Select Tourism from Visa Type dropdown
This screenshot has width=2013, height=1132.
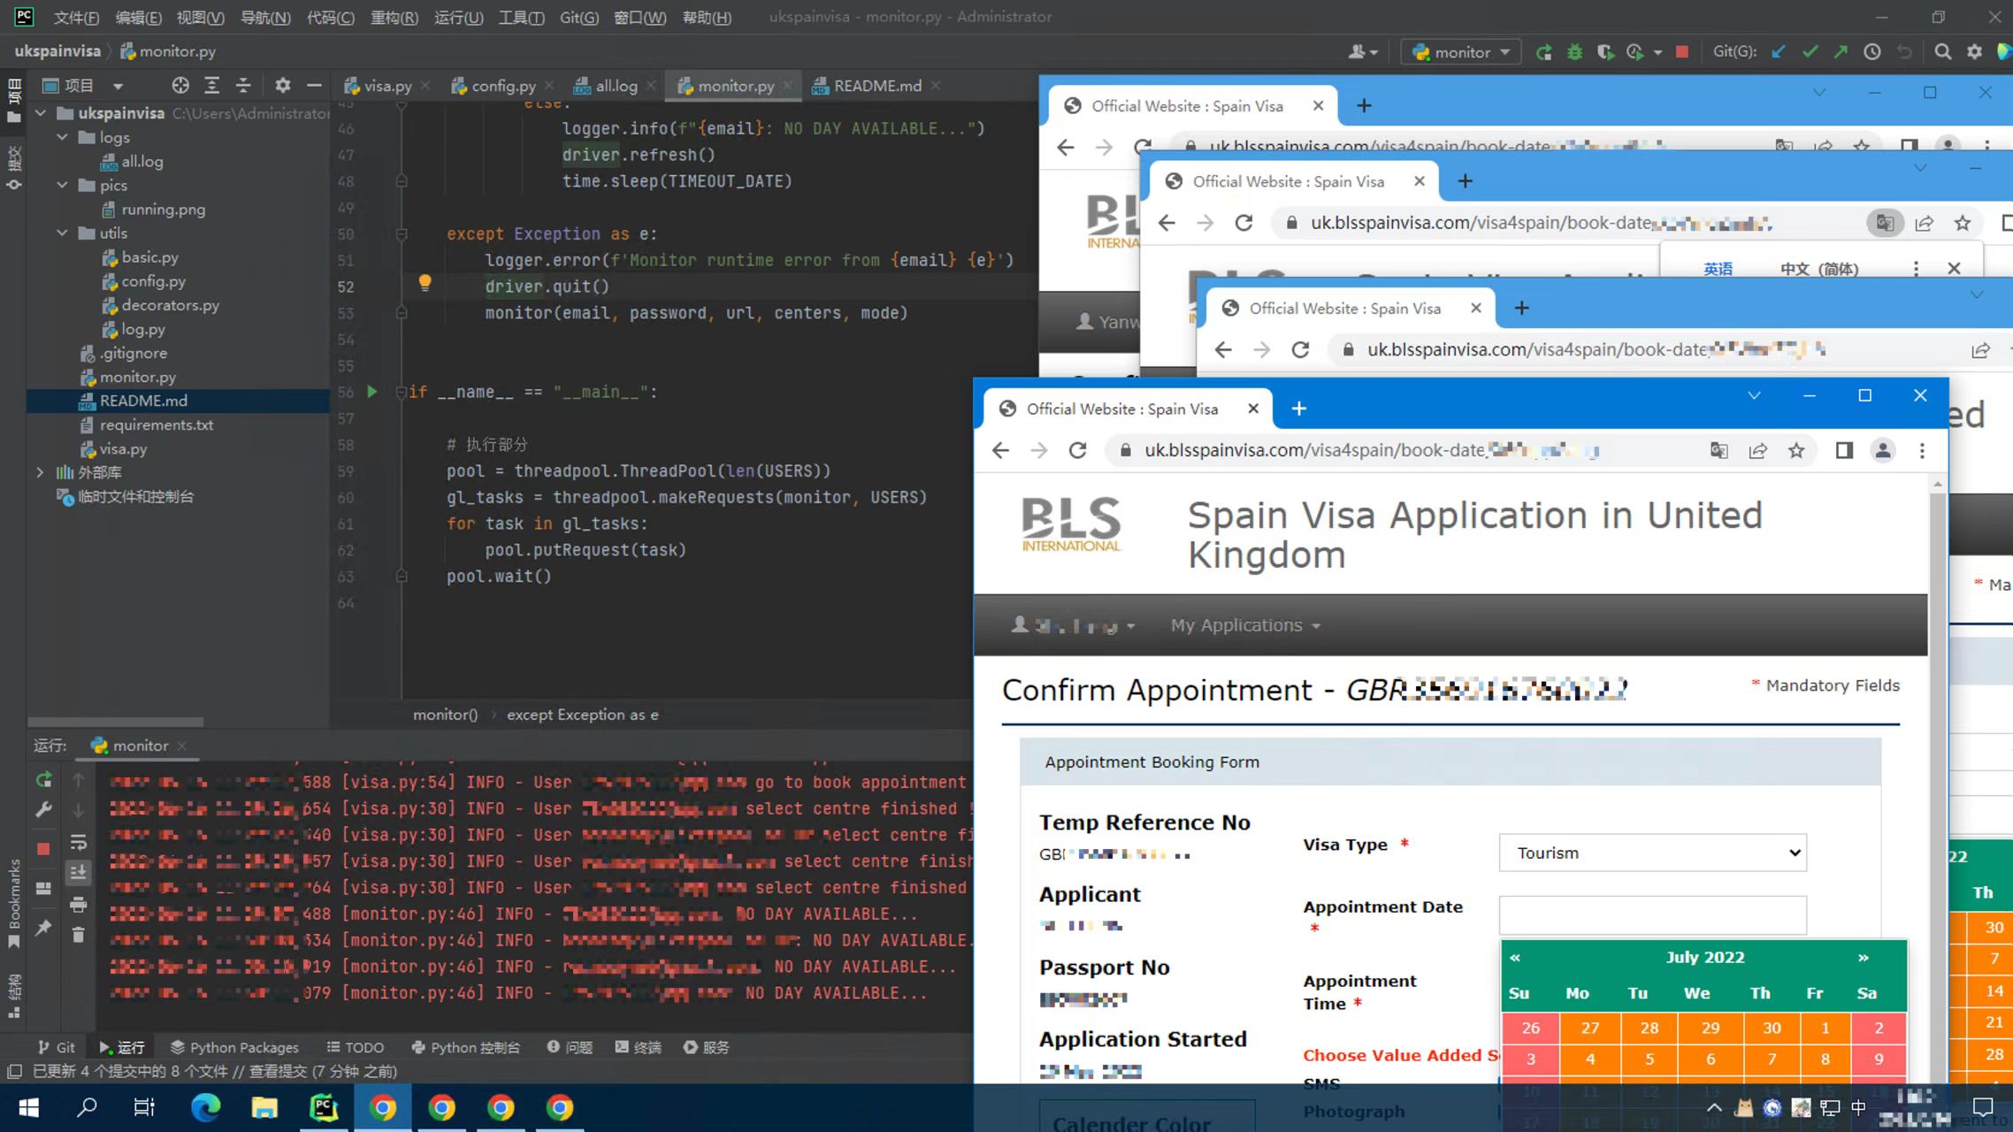click(1654, 852)
